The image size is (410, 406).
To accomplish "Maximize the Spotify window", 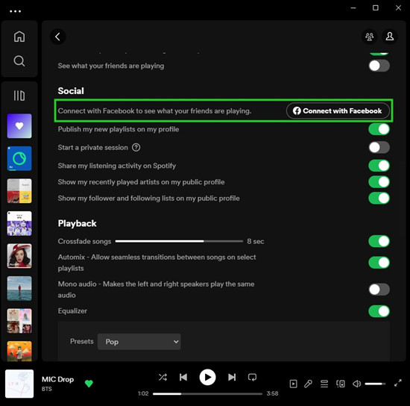I will [x=376, y=8].
